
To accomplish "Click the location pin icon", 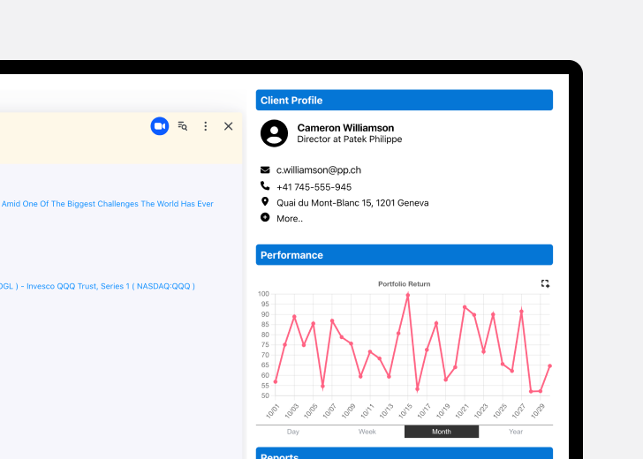I will click(x=265, y=202).
